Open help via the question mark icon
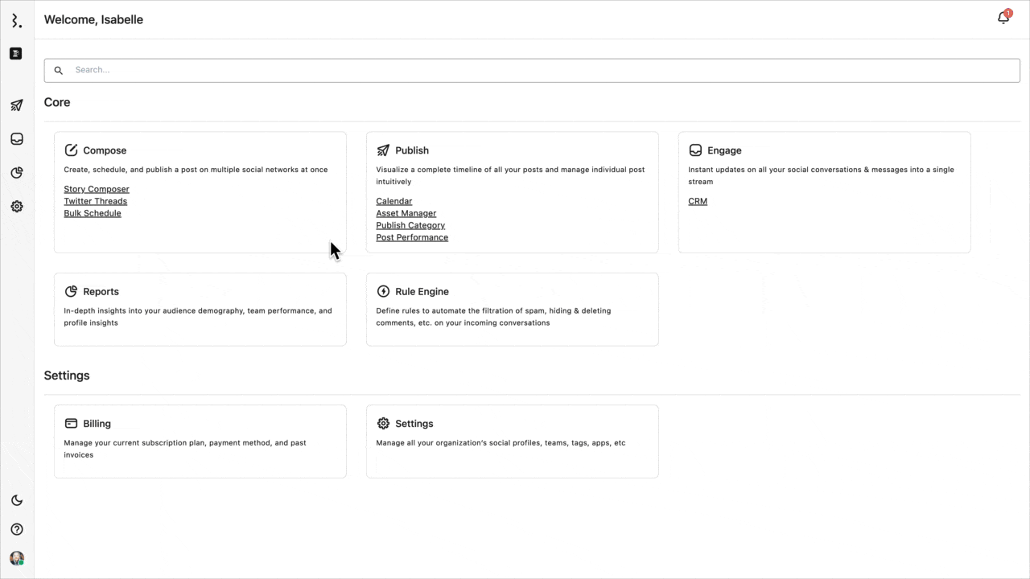1030x579 pixels. (x=17, y=529)
